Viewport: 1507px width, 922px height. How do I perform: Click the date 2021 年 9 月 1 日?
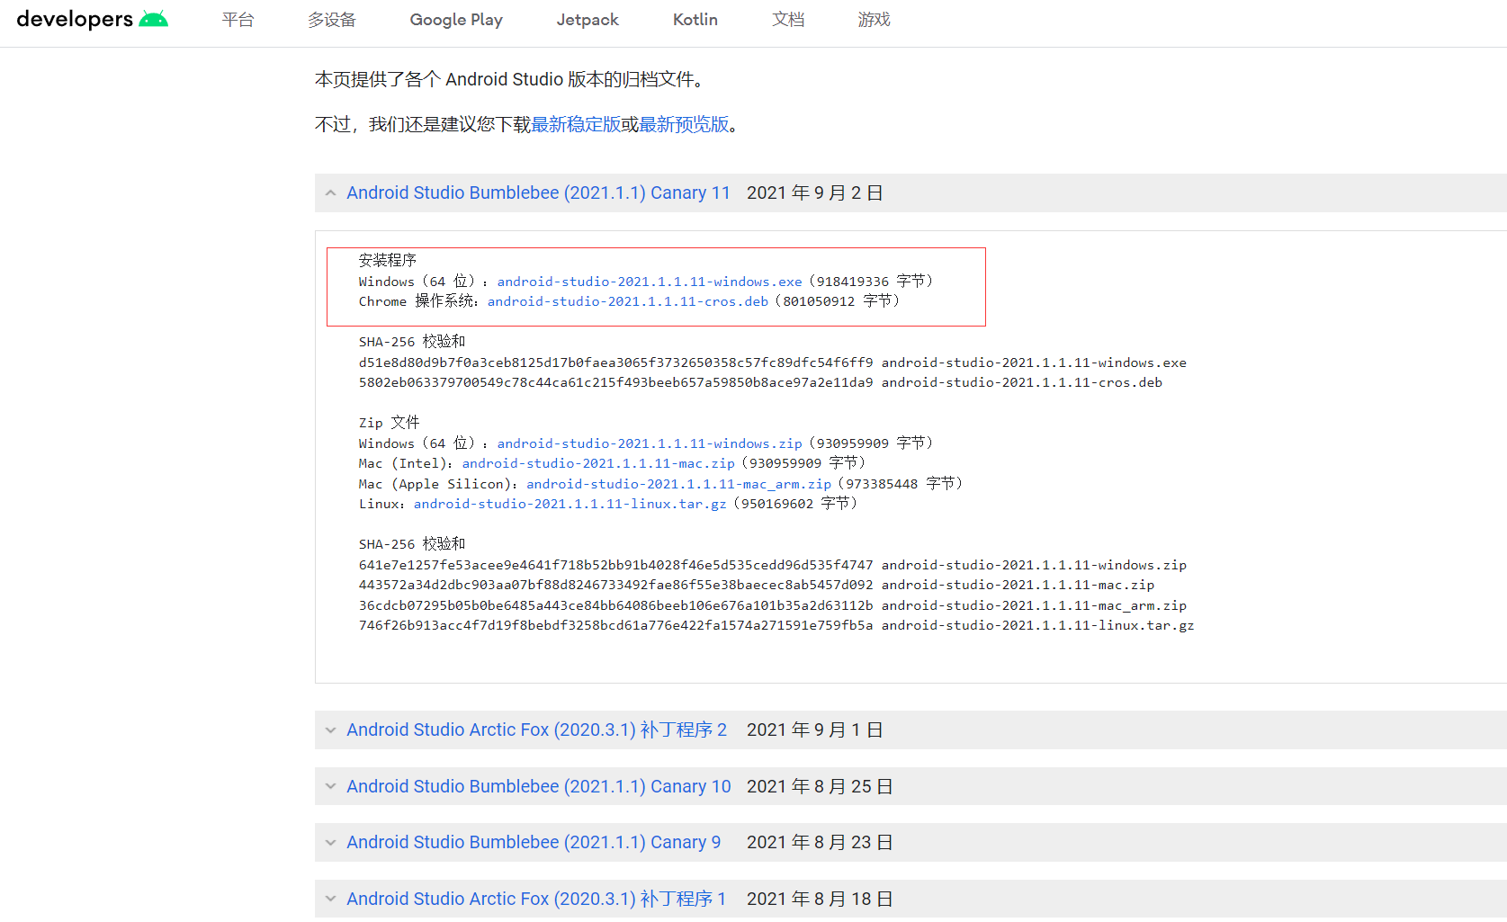pos(815,730)
